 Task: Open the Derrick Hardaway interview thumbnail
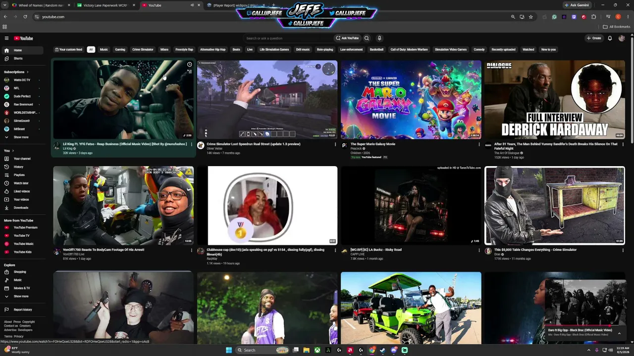555,100
